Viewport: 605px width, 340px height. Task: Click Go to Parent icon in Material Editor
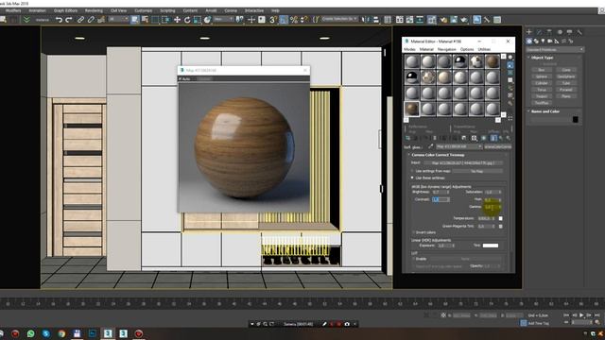click(501, 138)
